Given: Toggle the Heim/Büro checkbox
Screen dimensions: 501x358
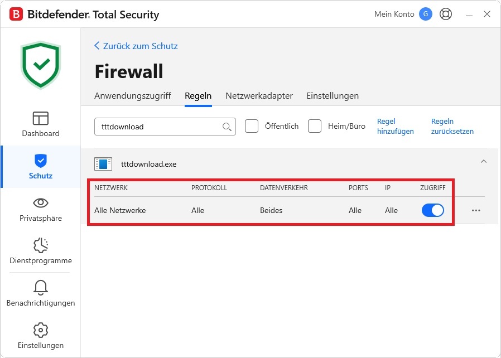Looking at the screenshot, I should (315, 126).
